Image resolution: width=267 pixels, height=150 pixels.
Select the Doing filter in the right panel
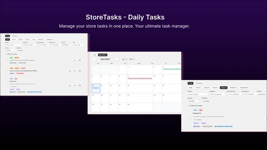[207, 88]
